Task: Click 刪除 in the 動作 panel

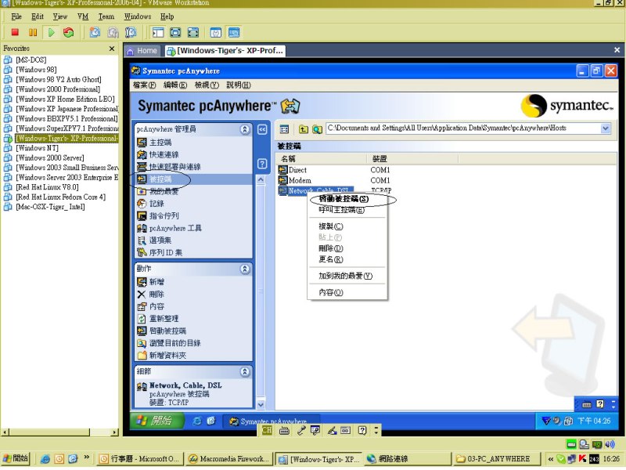Action: click(150, 295)
